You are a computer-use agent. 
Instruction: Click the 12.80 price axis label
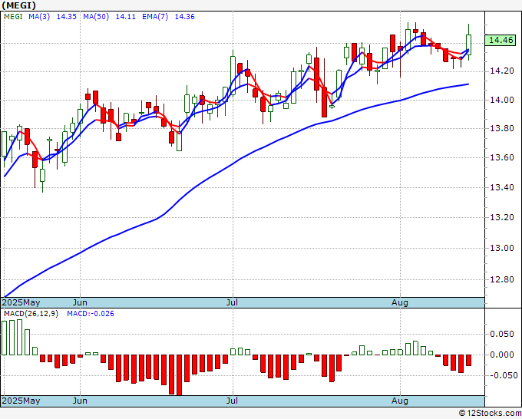point(502,279)
